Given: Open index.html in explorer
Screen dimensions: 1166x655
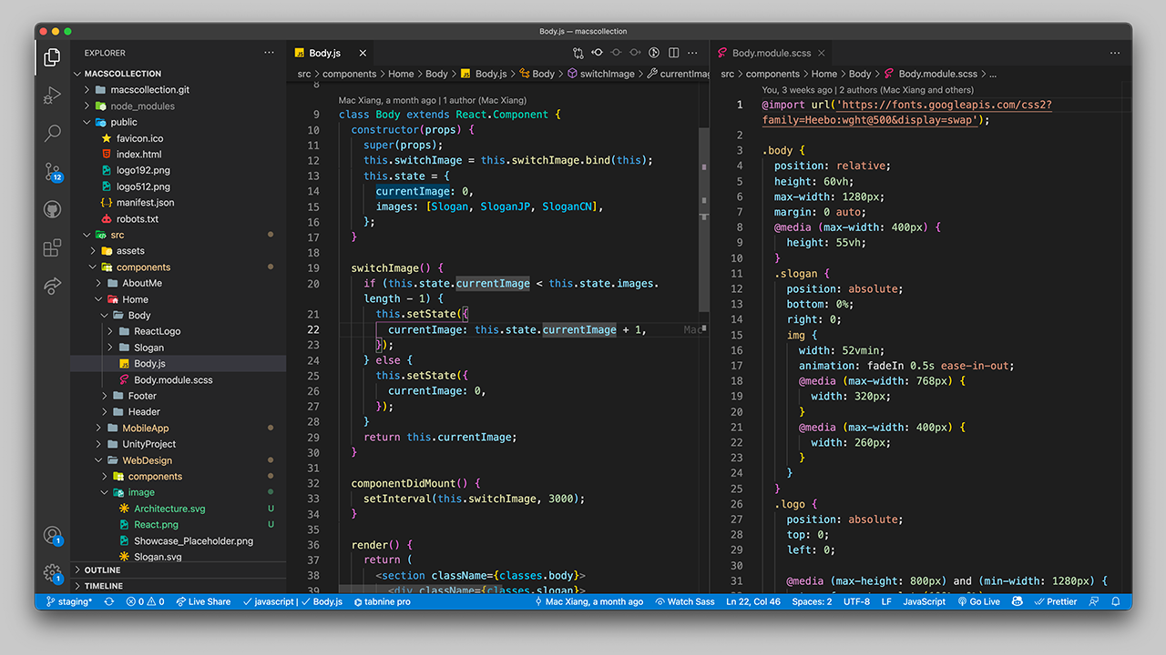Looking at the screenshot, I should tap(179, 155).
